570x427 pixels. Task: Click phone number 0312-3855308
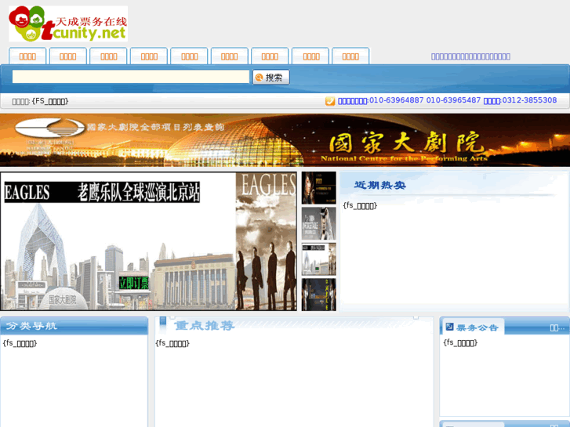529,100
